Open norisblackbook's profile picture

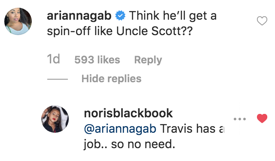55,119
